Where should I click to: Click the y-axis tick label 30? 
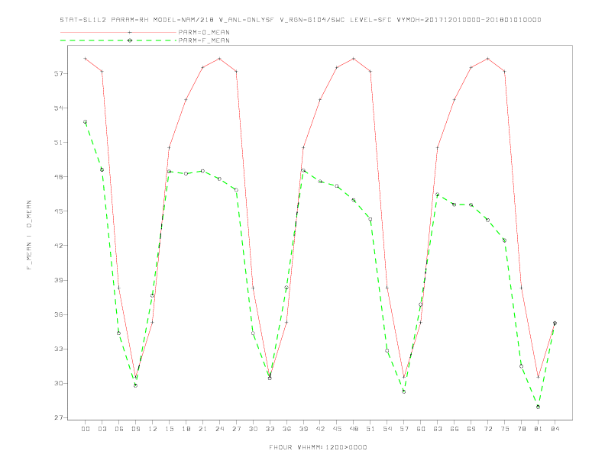click(59, 383)
